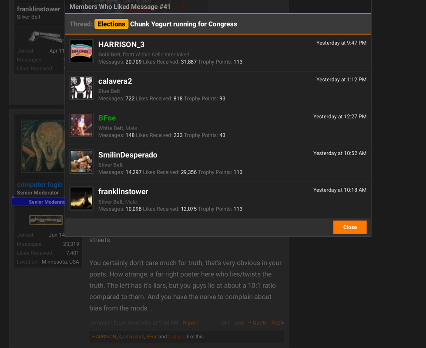Open calavera2 link in the likes summary

click(134, 337)
